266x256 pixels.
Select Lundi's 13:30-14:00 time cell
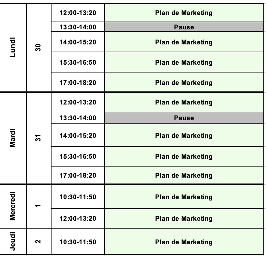pyautogui.click(x=78, y=27)
